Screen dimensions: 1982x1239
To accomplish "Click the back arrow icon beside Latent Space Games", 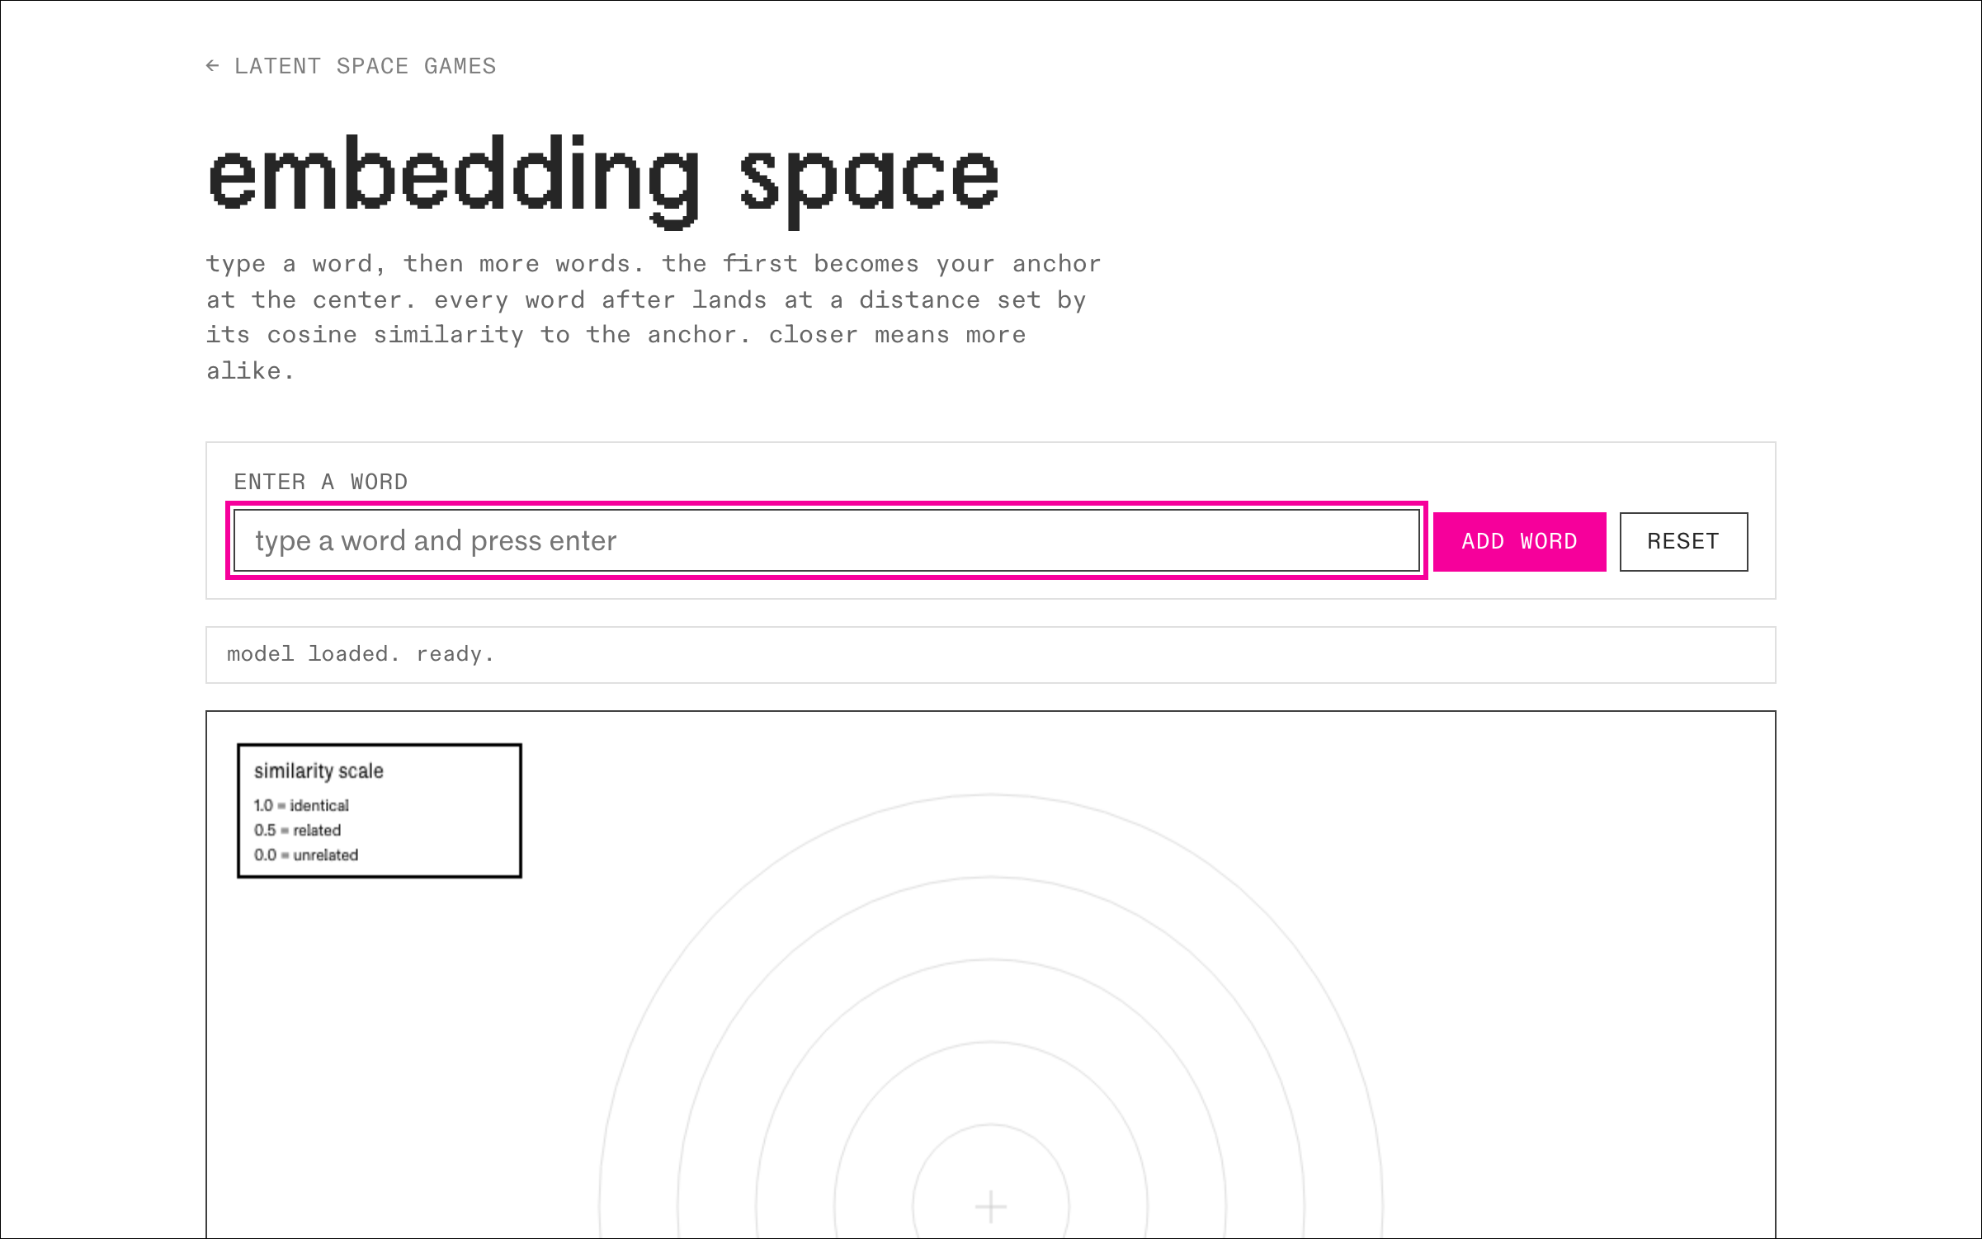I will (213, 66).
